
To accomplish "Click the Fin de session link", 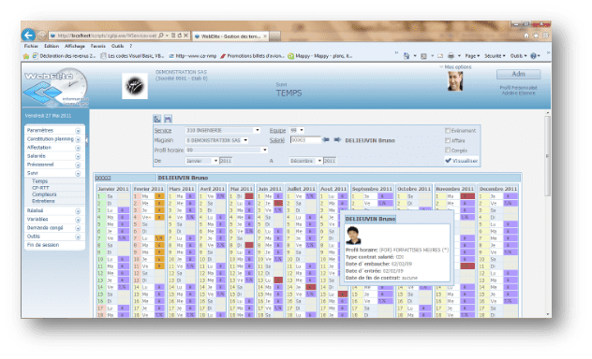I will pos(43,245).
